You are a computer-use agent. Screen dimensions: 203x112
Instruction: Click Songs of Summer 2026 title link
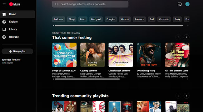click(64, 71)
